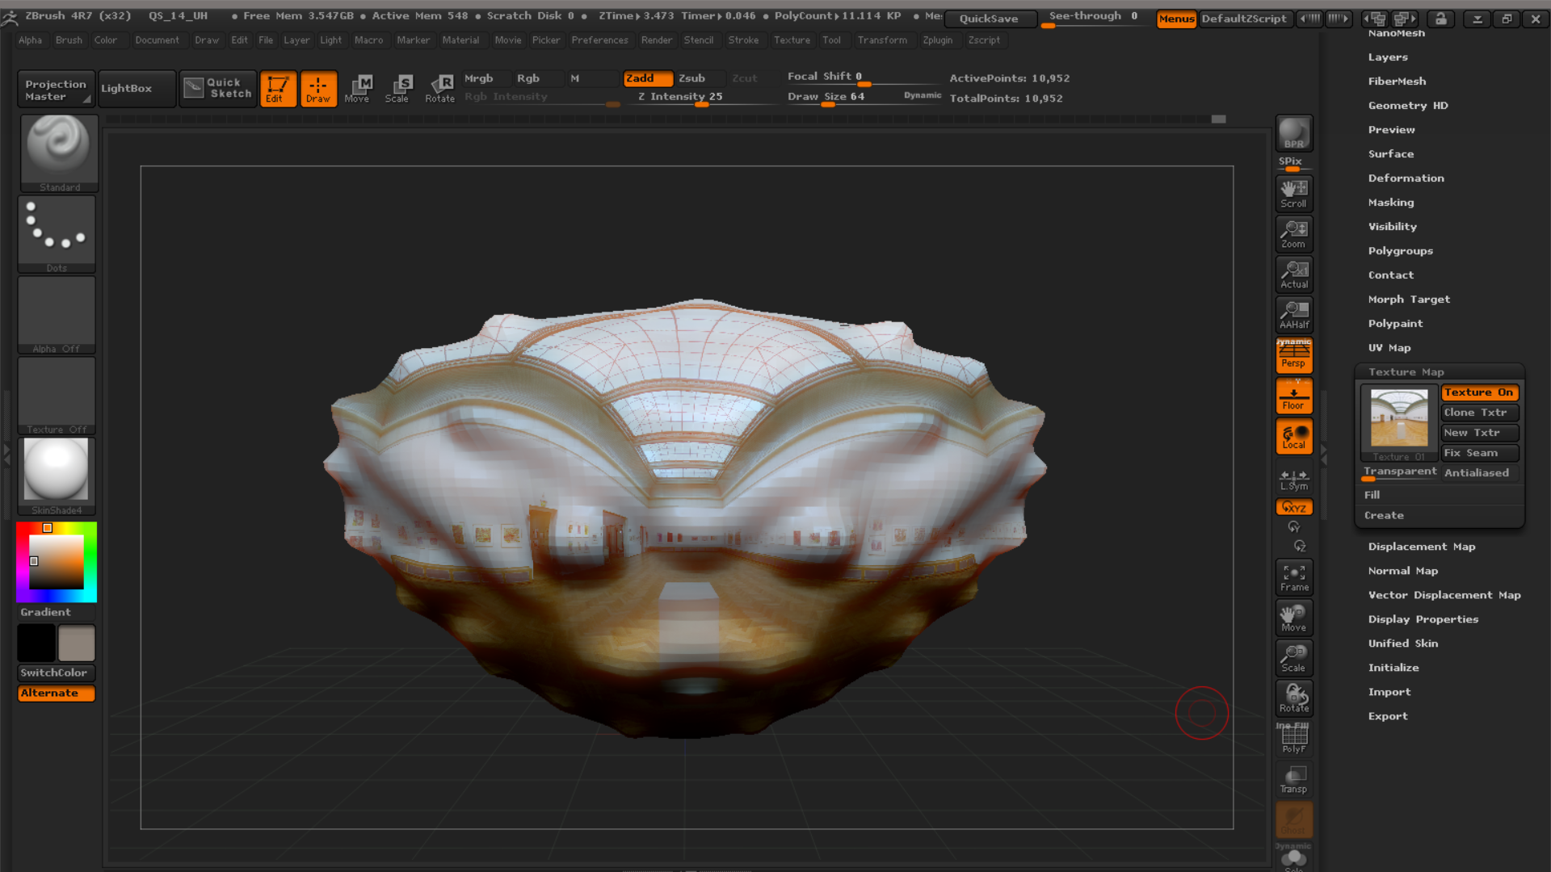Select the Texture 01 thumbnail
1551x872 pixels.
1398,418
